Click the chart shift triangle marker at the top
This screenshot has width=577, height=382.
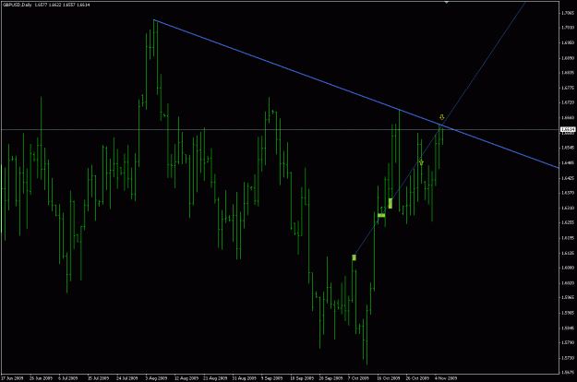[x=446, y=2]
